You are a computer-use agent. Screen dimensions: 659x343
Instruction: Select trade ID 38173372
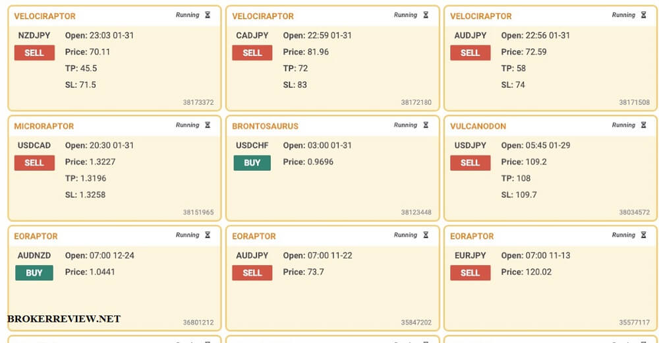point(198,102)
